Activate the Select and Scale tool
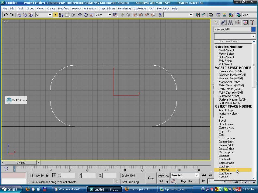Viewport: 258px width, 193px height. [x=92, y=15]
